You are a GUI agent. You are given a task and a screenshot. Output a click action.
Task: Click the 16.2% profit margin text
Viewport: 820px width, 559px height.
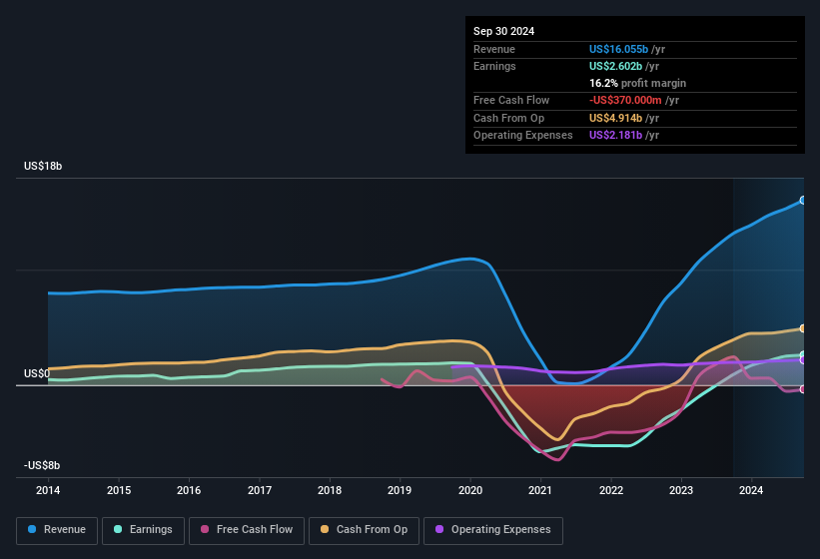[637, 83]
